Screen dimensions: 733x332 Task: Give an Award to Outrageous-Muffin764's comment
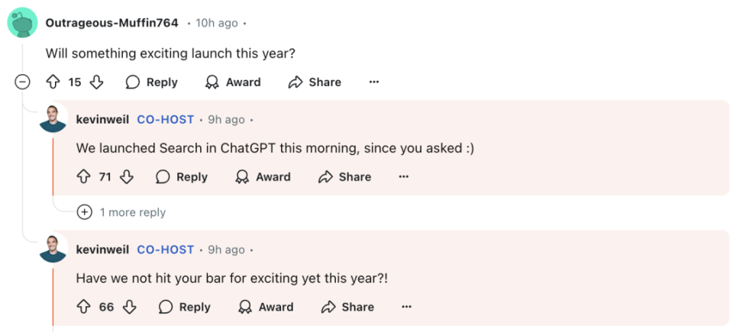[234, 82]
